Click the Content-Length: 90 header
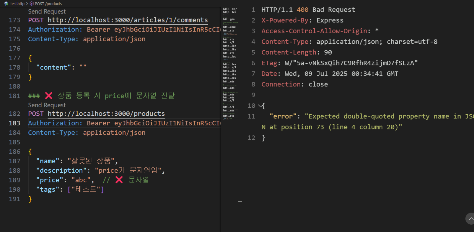This screenshot has height=232, width=474. [x=297, y=52]
